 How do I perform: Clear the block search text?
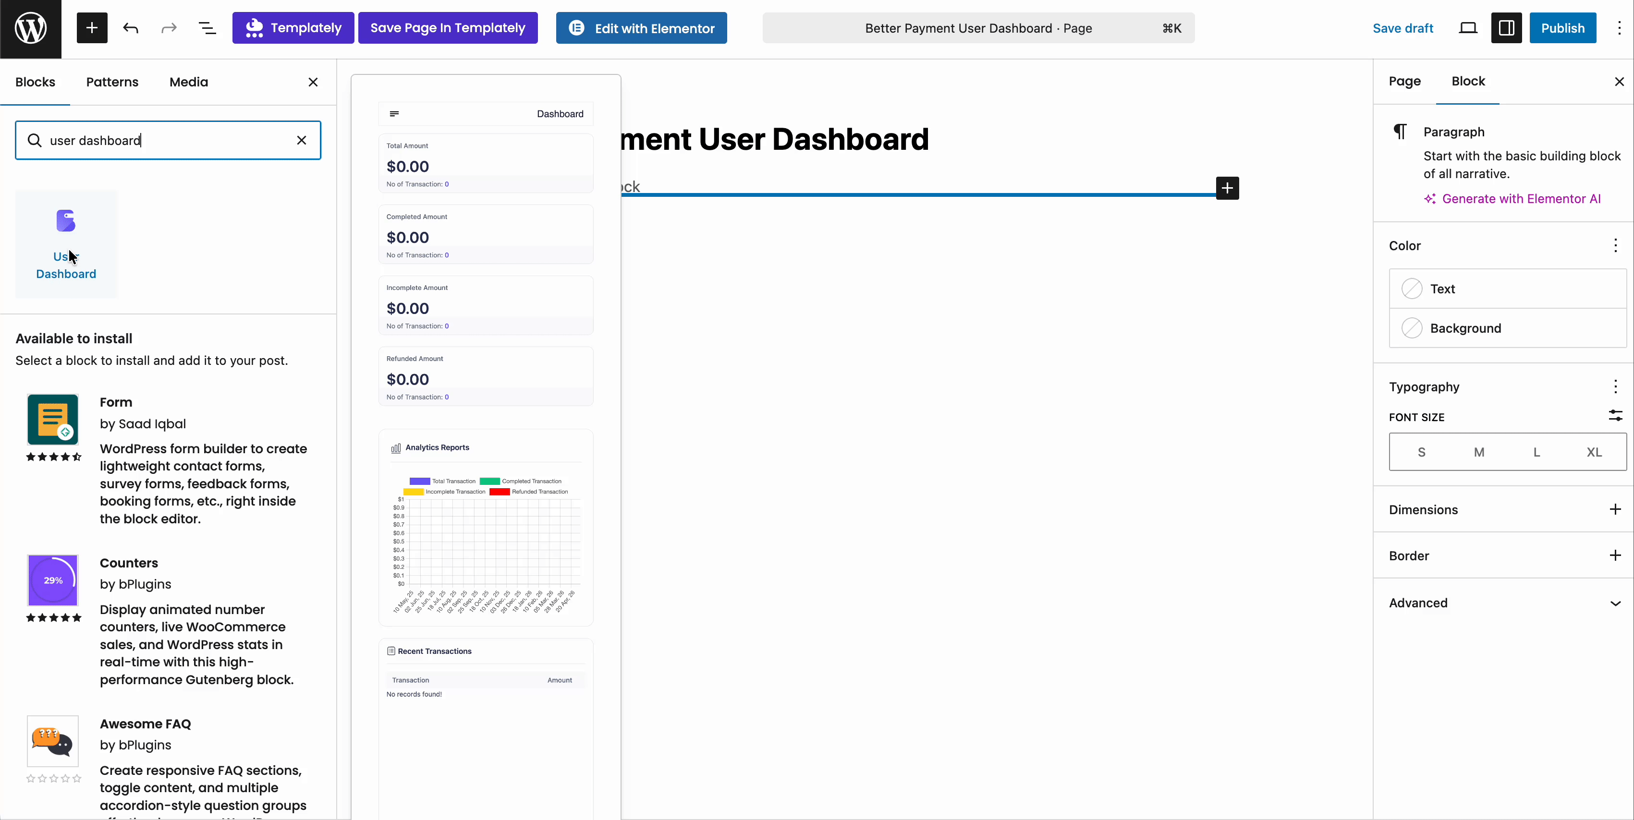click(x=301, y=140)
